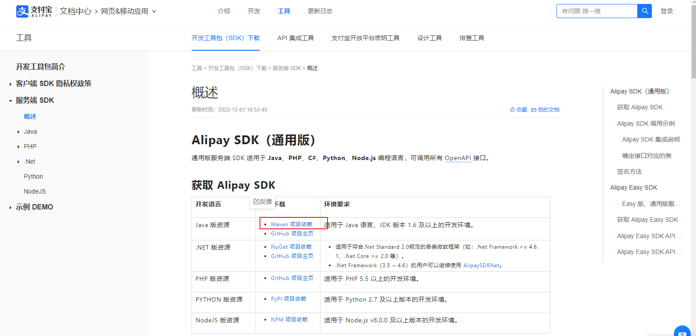Switch to 设计工具 tab

pos(429,38)
